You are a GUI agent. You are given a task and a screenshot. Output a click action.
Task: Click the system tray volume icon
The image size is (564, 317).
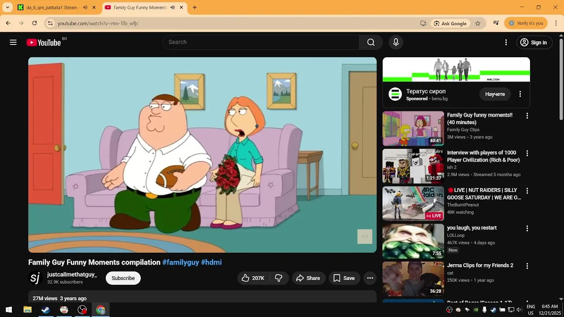pos(519,310)
